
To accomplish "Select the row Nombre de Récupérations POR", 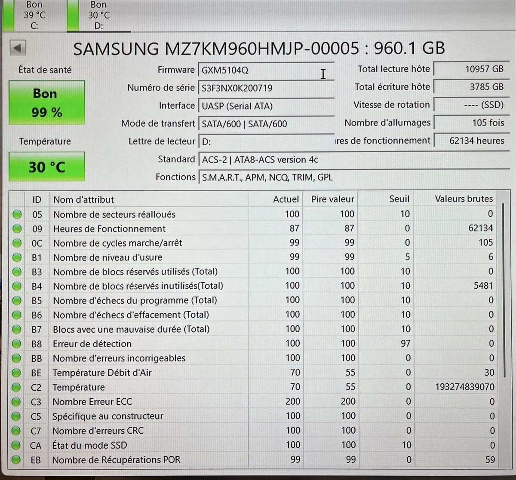I will point(252,460).
